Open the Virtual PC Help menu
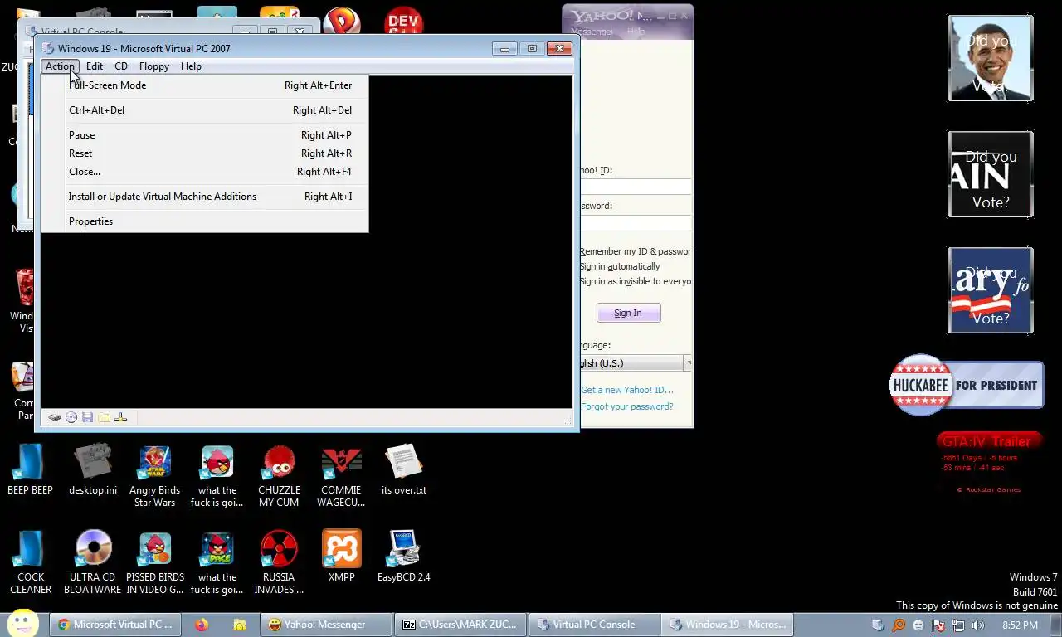This screenshot has width=1062, height=637. pyautogui.click(x=191, y=66)
